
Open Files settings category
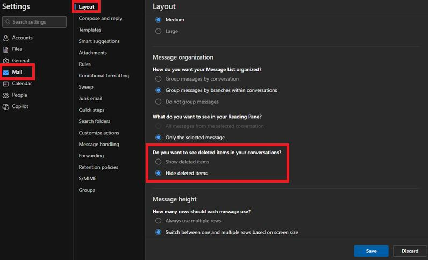pyautogui.click(x=17, y=49)
